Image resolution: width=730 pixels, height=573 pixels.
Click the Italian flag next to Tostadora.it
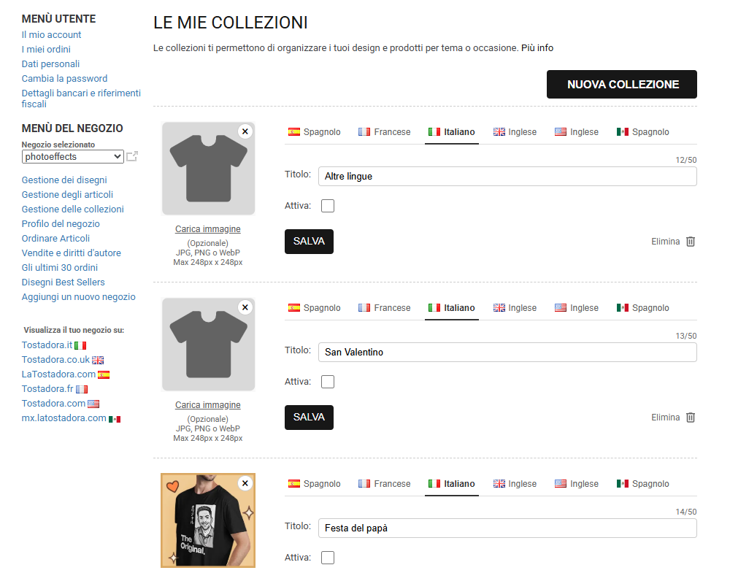(80, 344)
